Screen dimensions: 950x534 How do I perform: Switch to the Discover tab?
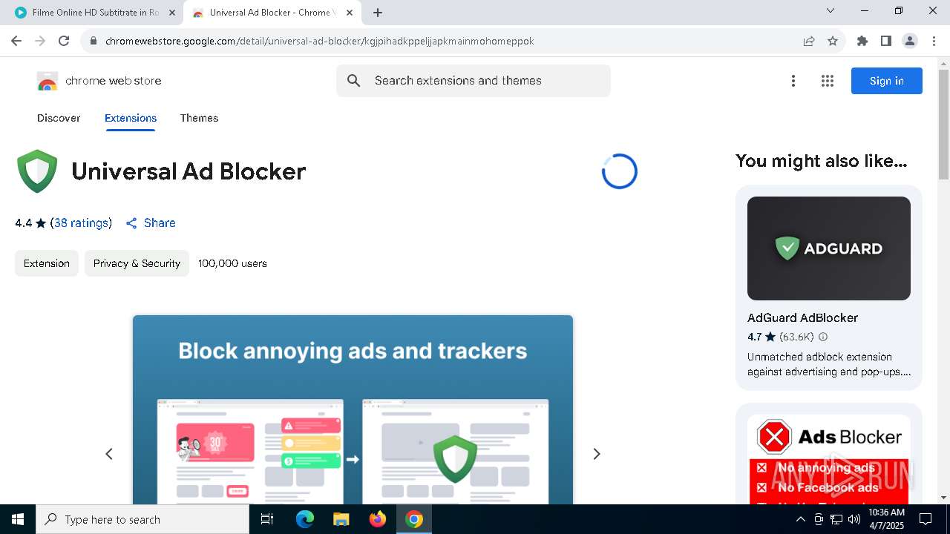pos(59,118)
